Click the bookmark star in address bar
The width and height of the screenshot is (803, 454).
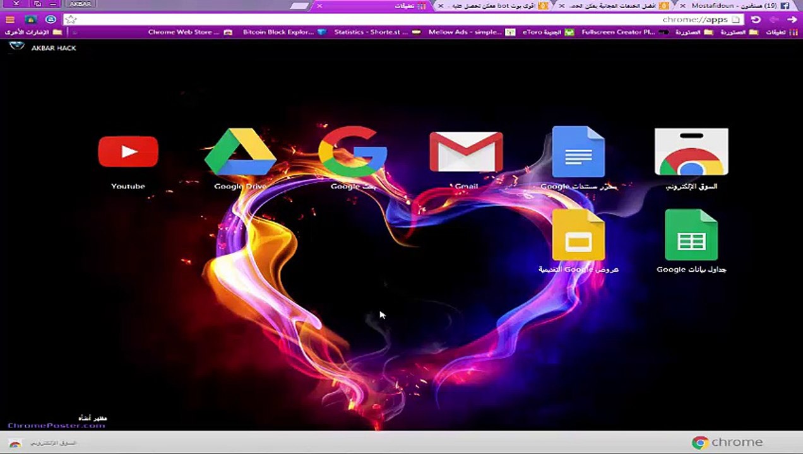[x=71, y=20]
